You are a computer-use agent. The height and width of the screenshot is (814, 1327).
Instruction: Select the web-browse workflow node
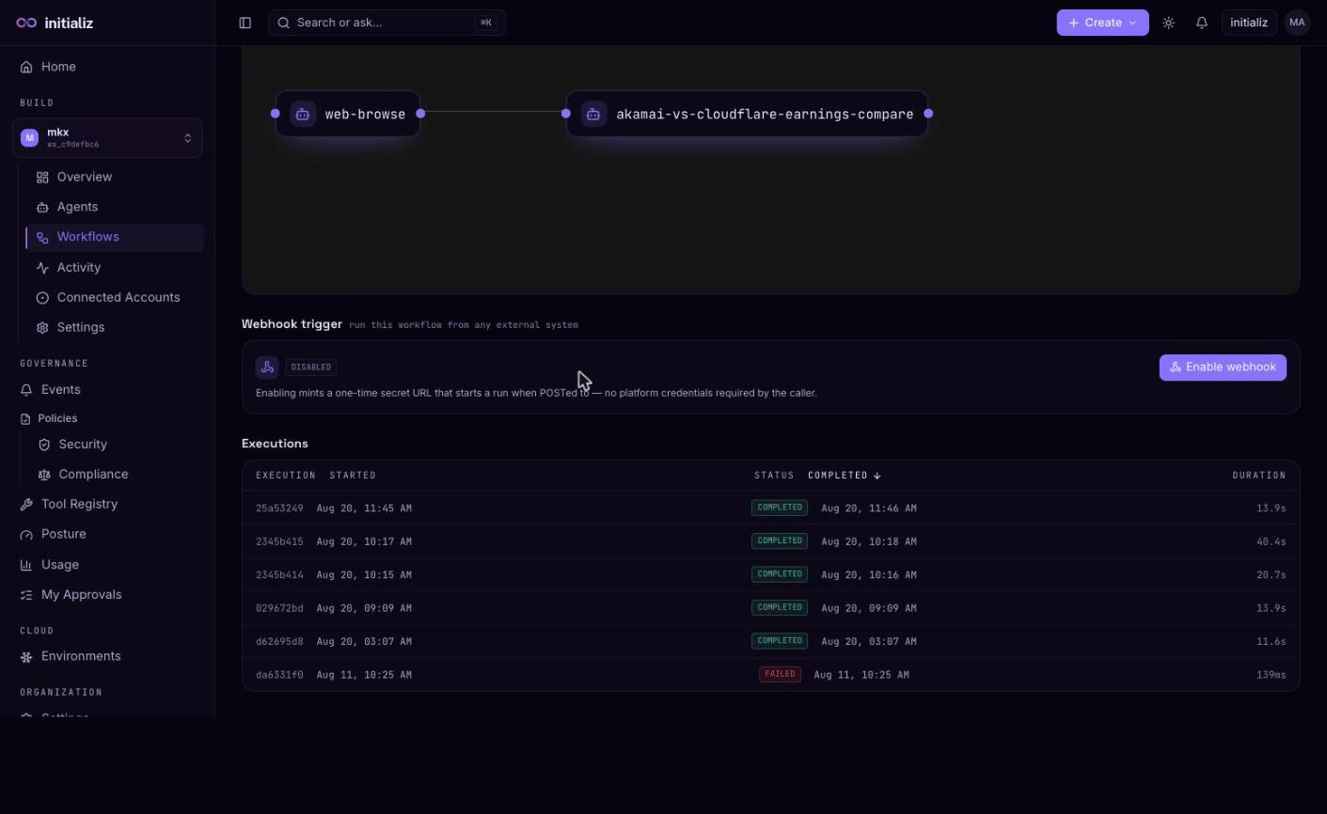click(348, 114)
